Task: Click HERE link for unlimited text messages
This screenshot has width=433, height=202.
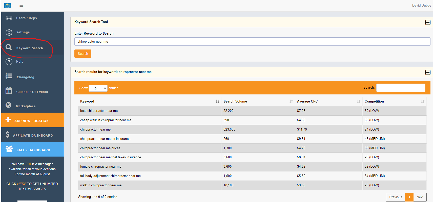Action: point(22,184)
